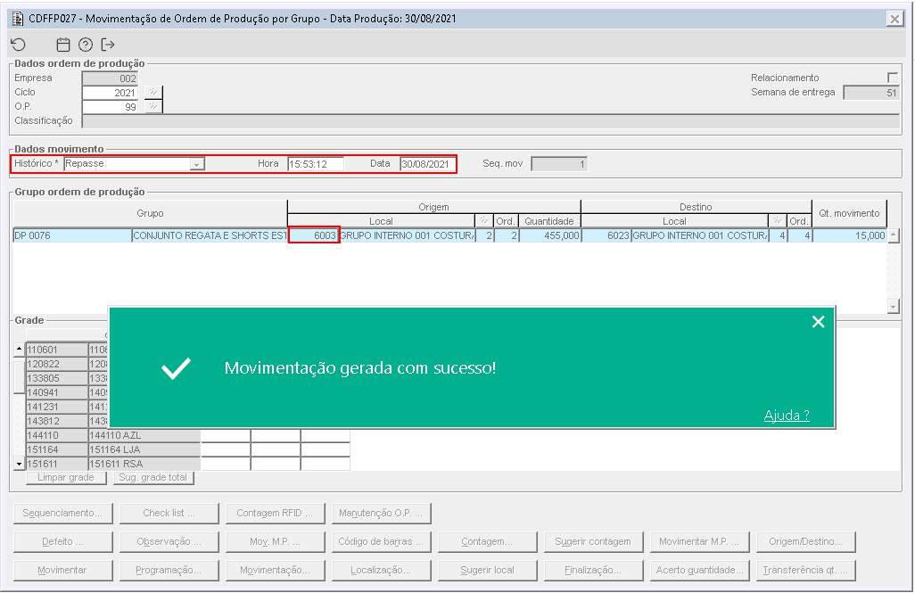Click the Semana de entrega field

click(x=871, y=92)
